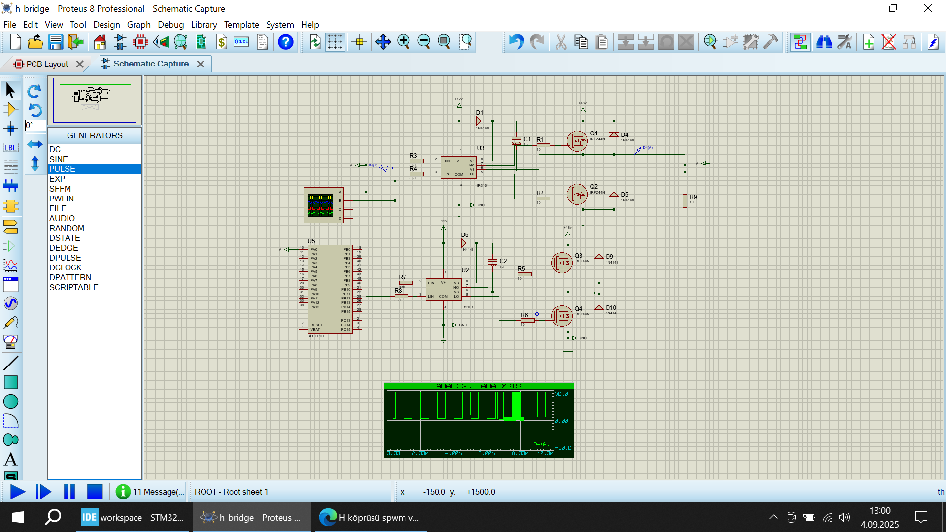Screen dimensions: 946x532
Task: Open the File menu
Action: pyautogui.click(x=10, y=25)
